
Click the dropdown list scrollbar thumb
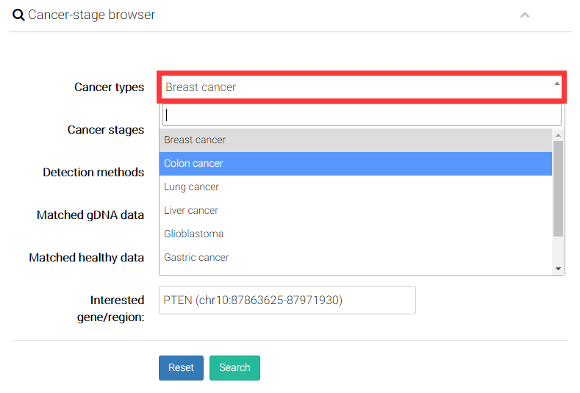[x=558, y=187]
